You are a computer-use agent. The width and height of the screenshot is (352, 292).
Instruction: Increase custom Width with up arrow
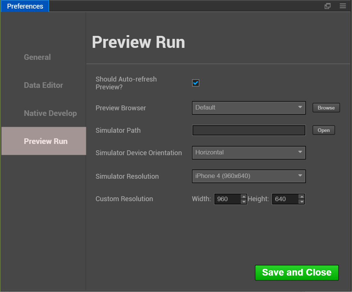click(244, 196)
